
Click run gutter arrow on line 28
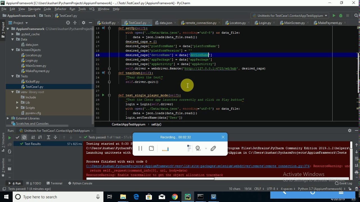103,95
